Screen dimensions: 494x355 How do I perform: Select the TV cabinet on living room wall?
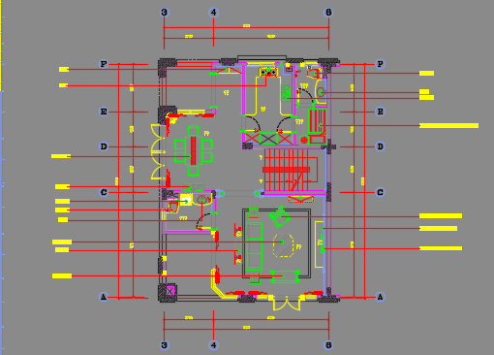[x=320, y=244]
